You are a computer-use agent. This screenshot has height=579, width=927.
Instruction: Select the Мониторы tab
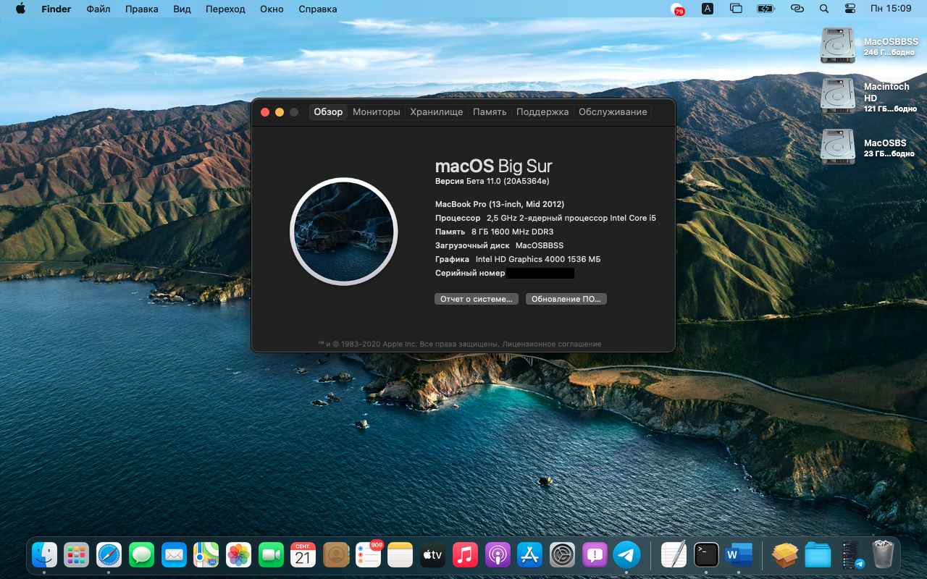[x=376, y=112]
